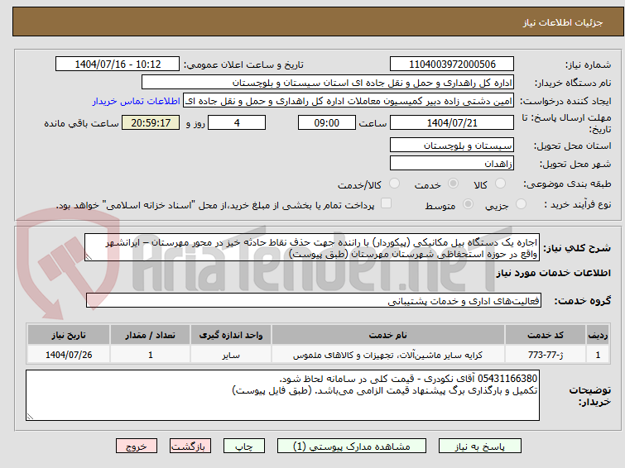Click the چاپ print button
Screen dimensions: 625x468
point(244,447)
